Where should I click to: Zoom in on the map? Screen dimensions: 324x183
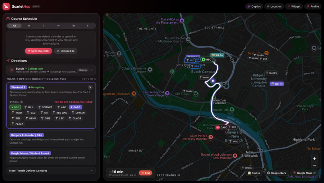[314, 158]
